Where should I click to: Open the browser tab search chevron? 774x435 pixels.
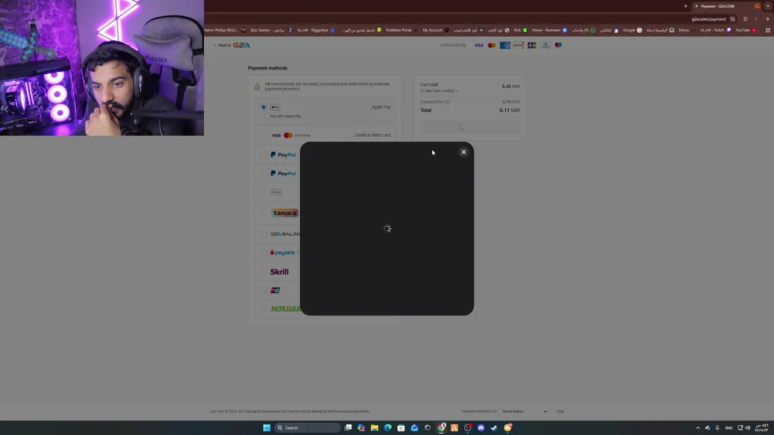point(768,6)
